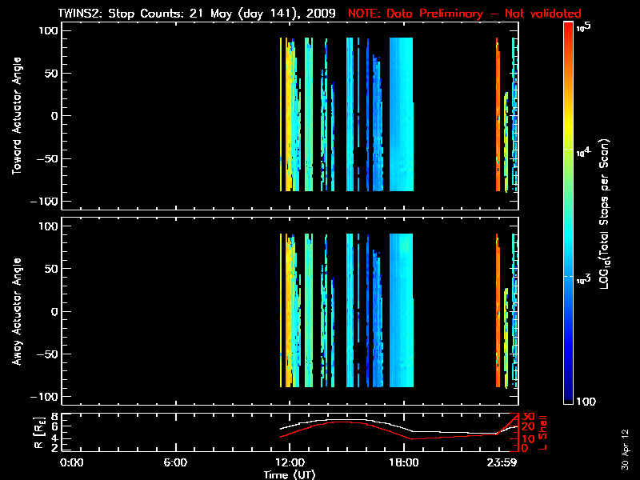Click the 10^4 tick on the color bar

[x=584, y=149]
